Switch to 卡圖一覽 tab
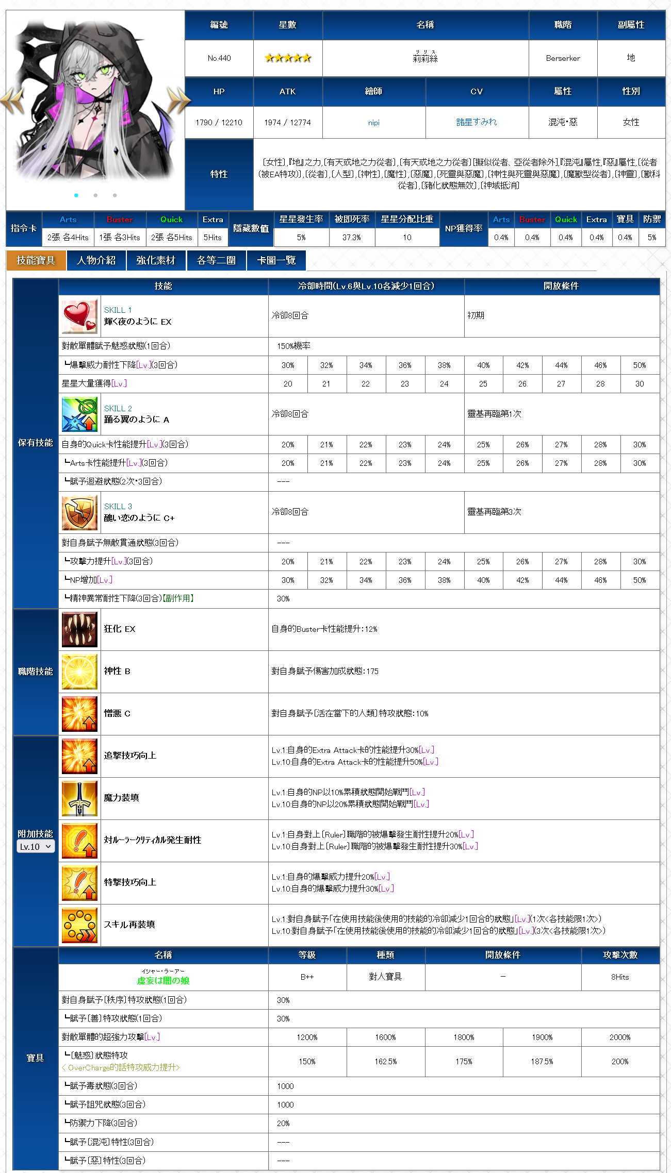 (x=276, y=260)
